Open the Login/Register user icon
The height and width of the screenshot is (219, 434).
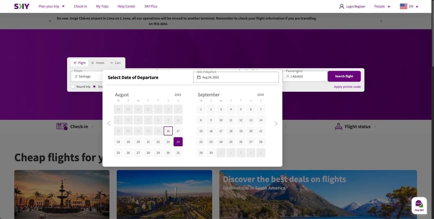[342, 6]
